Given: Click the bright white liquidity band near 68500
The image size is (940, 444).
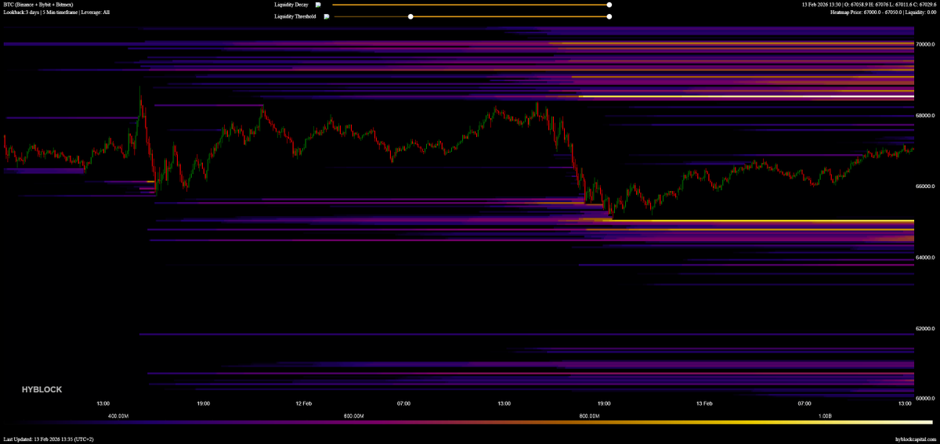Looking at the screenshot, I should pyautogui.click(x=747, y=96).
